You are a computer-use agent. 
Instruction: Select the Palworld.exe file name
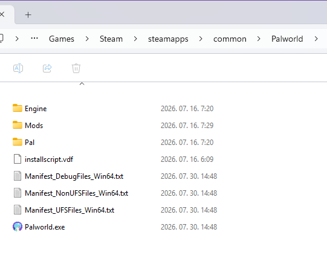coord(45,227)
